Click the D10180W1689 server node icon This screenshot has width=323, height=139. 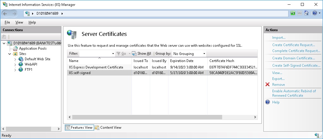[x=10, y=43]
